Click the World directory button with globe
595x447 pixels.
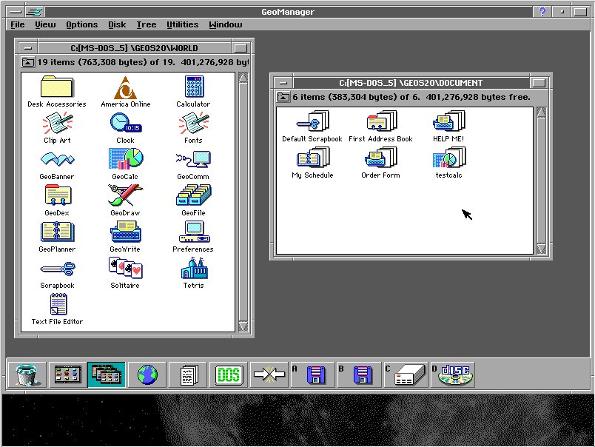[x=147, y=375]
